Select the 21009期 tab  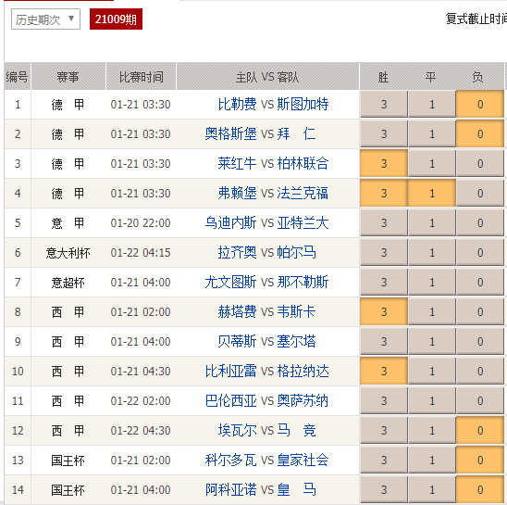click(116, 19)
